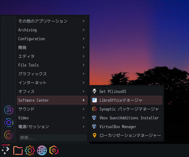189x157 pixels.
Task: Open the File Tools menu category
Action: point(52,65)
